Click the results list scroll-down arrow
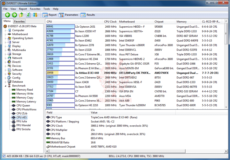The image size is (230, 160). point(226,107)
